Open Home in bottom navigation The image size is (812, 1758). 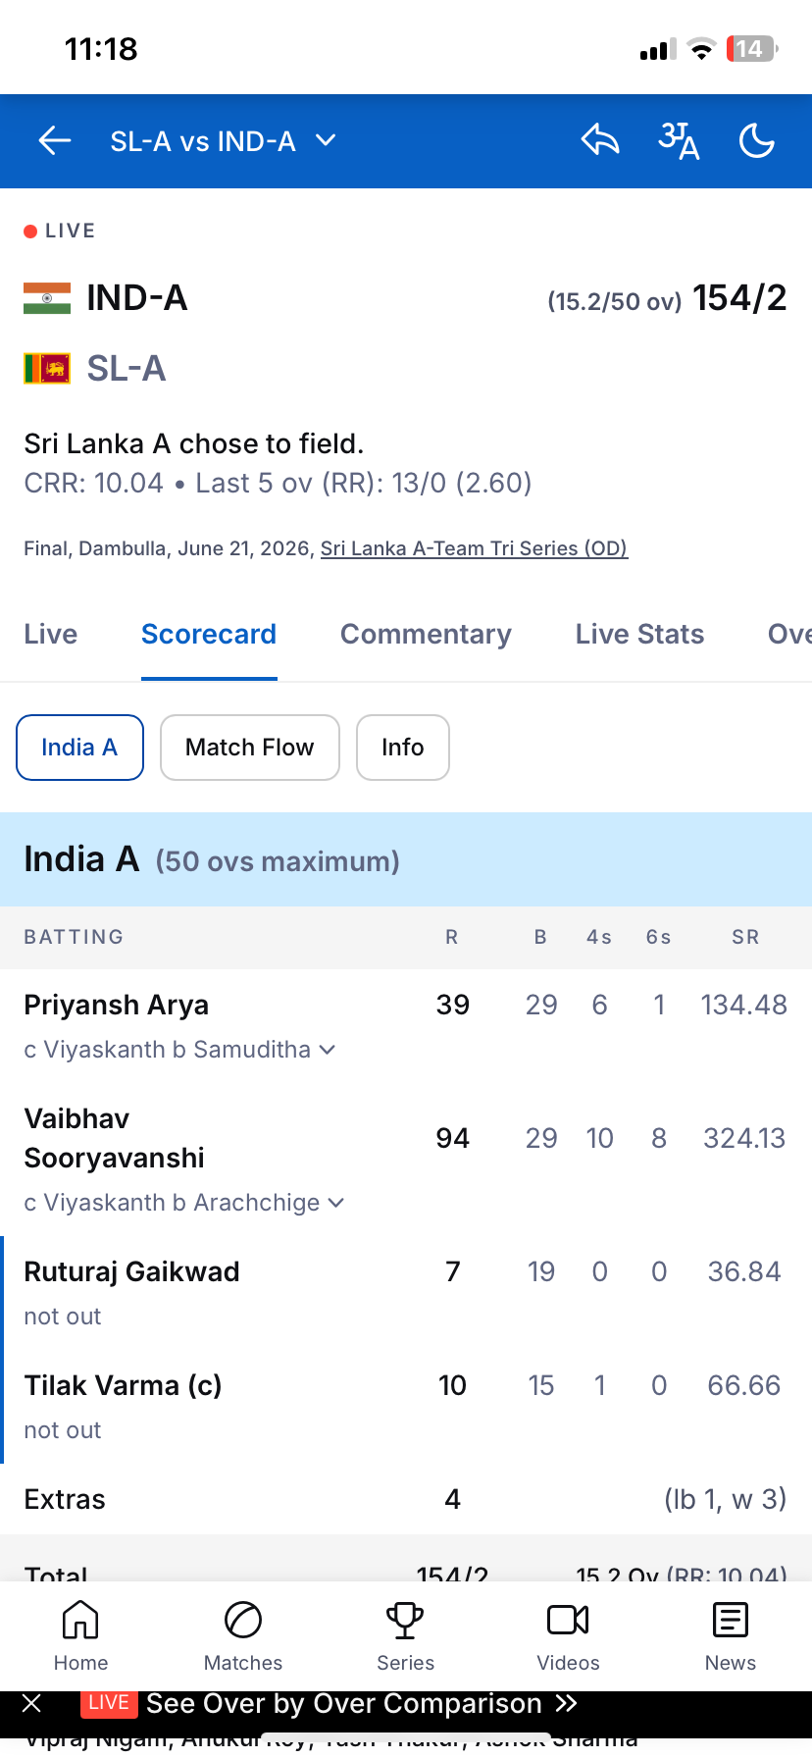(80, 1636)
